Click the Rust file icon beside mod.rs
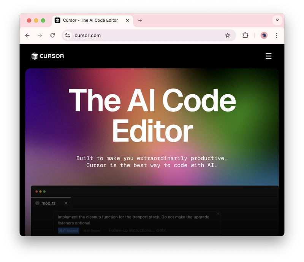 [37, 203]
